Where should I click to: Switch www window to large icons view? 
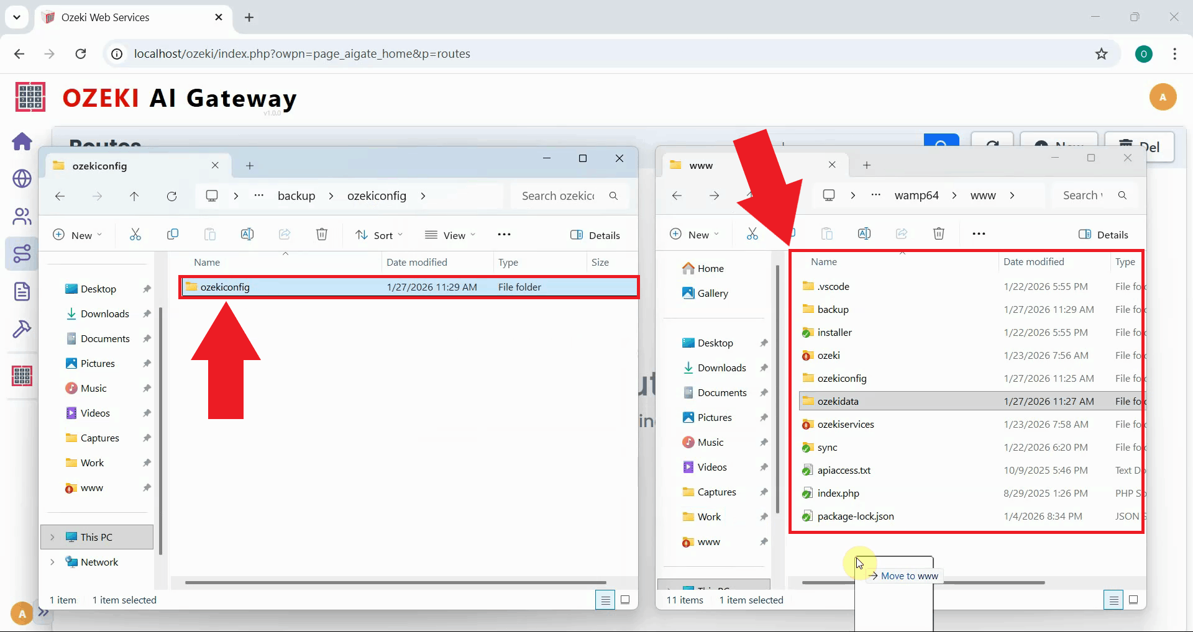pyautogui.click(x=1133, y=600)
